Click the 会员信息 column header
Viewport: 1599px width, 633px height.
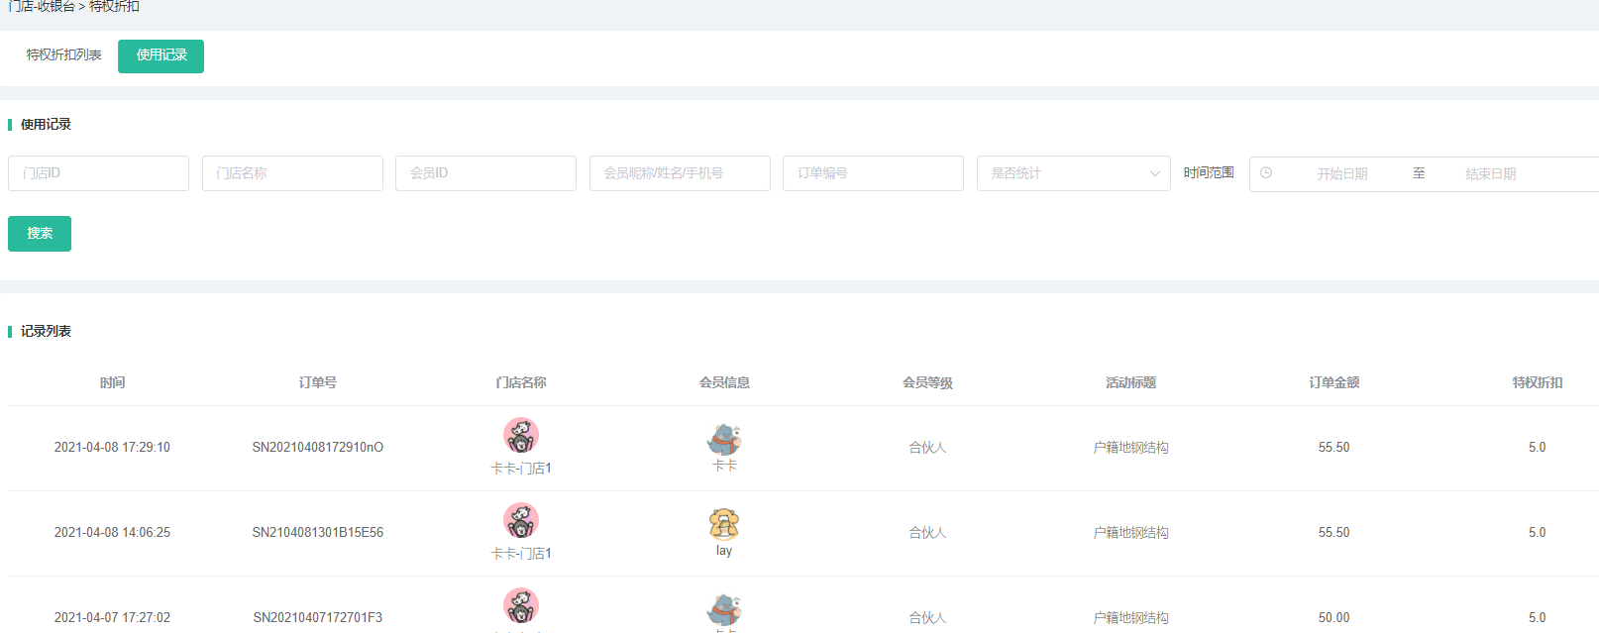coord(724,382)
